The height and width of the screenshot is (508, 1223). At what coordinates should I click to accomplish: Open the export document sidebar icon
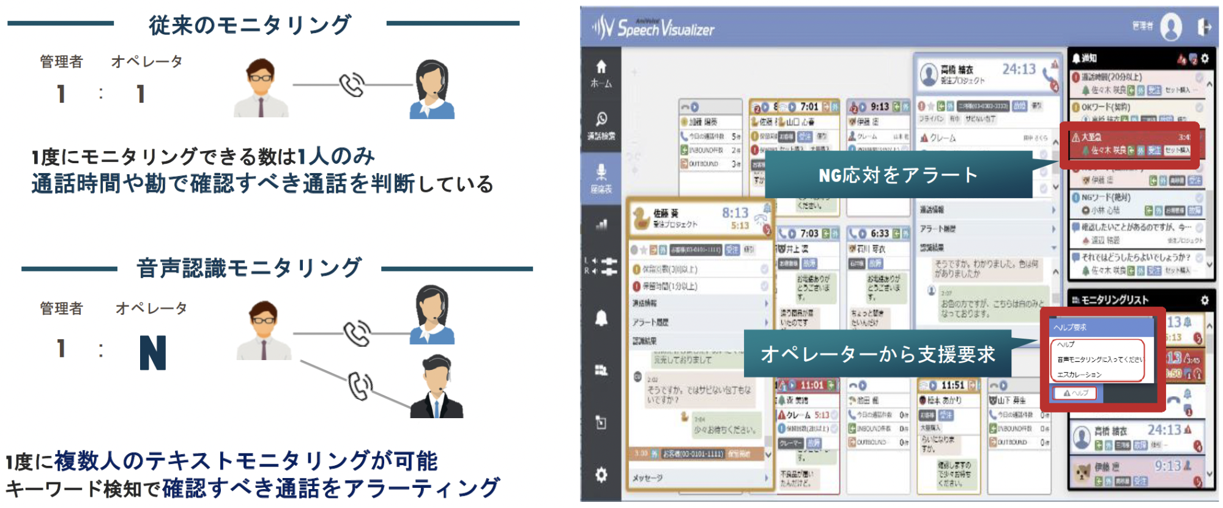[x=601, y=422]
